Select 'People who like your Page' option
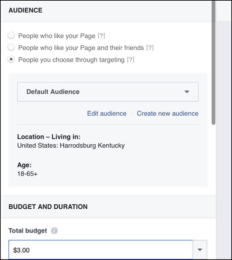This screenshot has height=260, width=232. click(x=11, y=35)
